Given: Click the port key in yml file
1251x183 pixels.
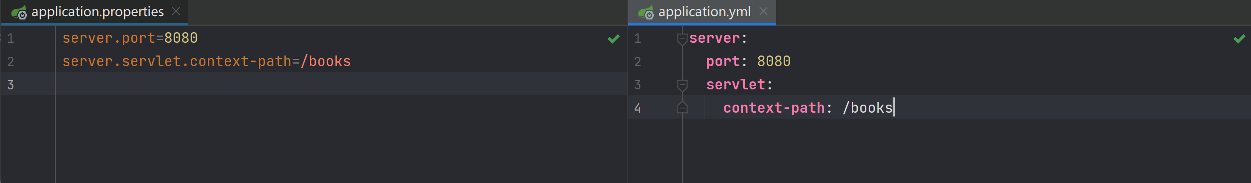Looking at the screenshot, I should click(x=723, y=61).
